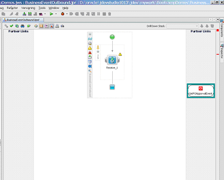The height and width of the screenshot is (180, 224).
Task: Click the blue double-arrow rewind icon on scope bar
Action: click(90, 66)
